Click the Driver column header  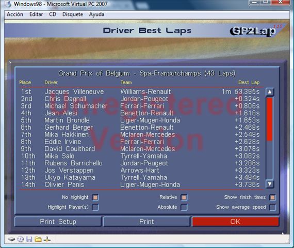tap(51, 83)
